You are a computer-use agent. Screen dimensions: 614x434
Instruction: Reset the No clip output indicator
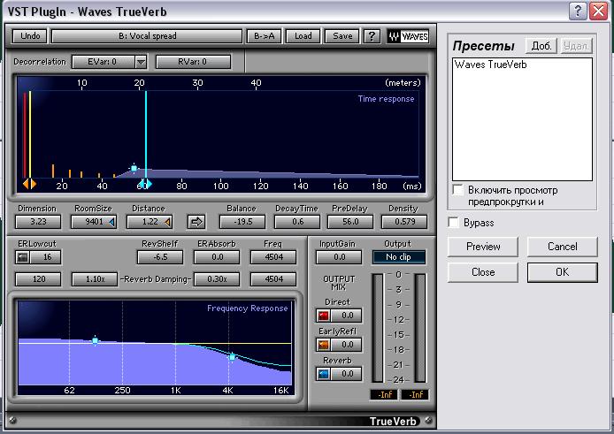[x=398, y=257]
